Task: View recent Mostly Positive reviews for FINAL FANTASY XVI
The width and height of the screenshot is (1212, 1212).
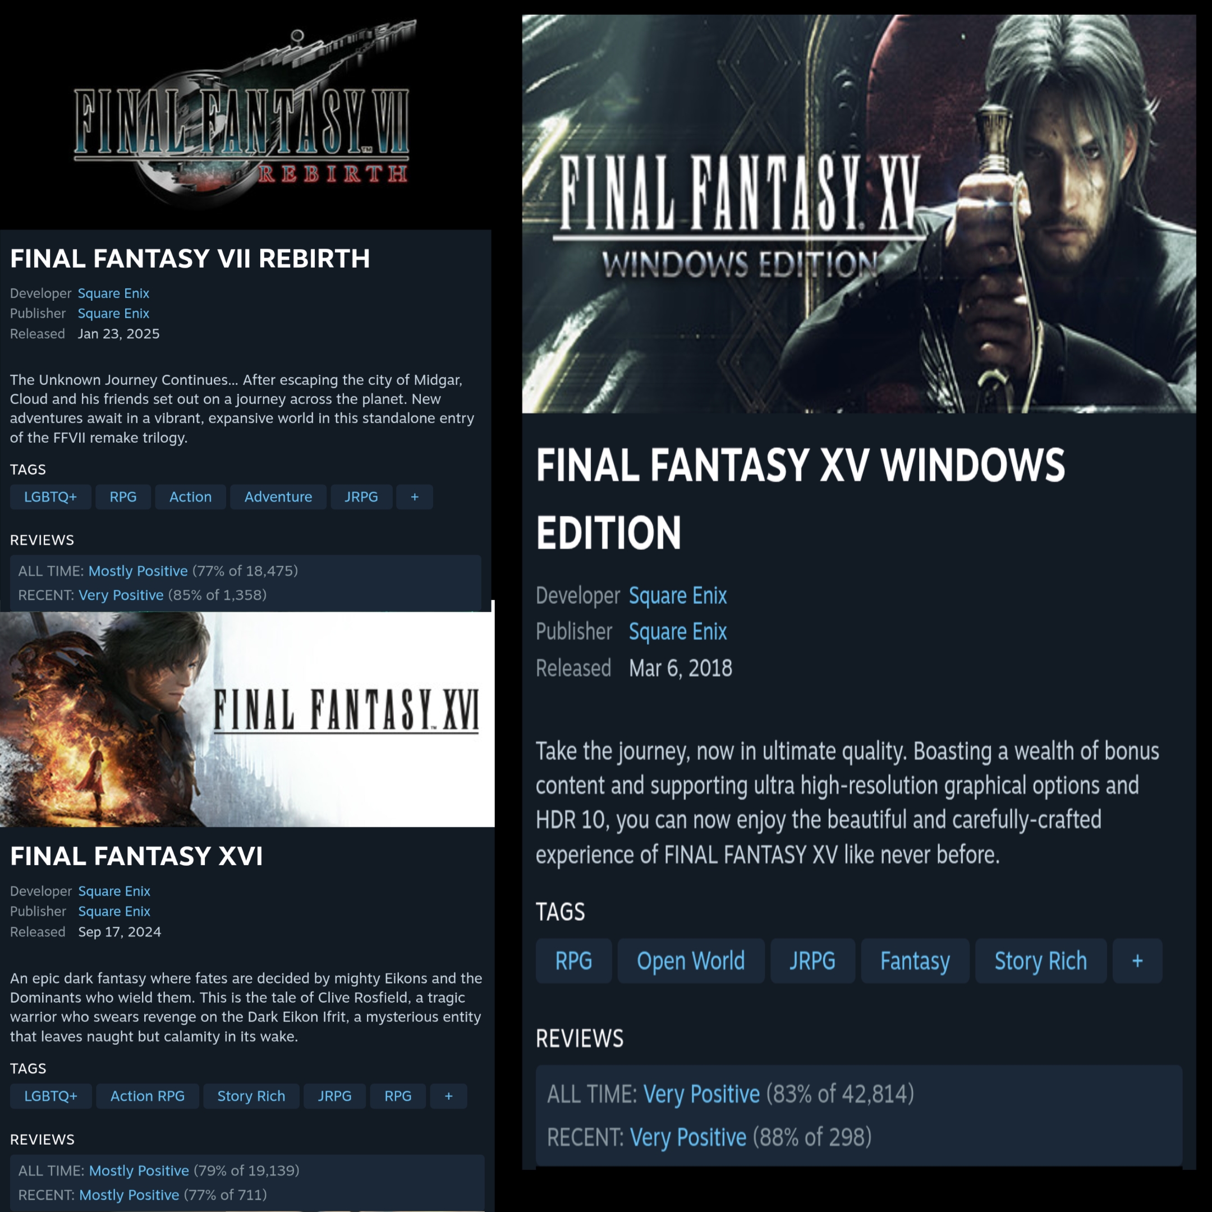Action: (129, 1195)
